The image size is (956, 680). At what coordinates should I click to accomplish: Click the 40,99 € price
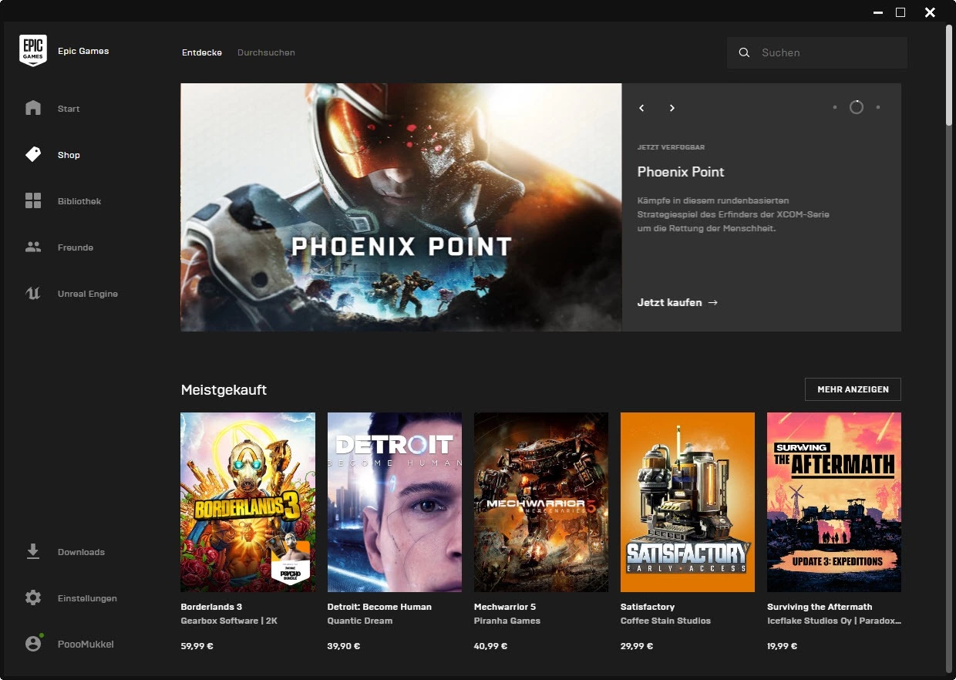(490, 646)
